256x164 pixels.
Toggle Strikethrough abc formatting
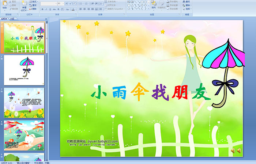coord(54,9)
